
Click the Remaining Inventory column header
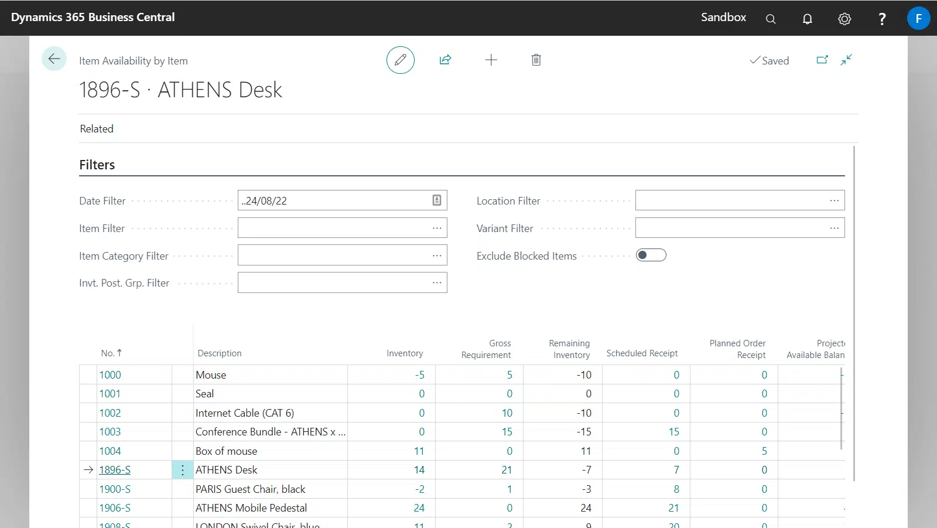coord(569,349)
